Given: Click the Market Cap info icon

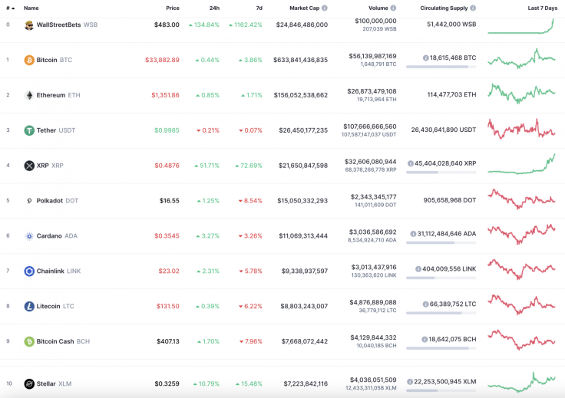Looking at the screenshot, I should click(x=325, y=8).
